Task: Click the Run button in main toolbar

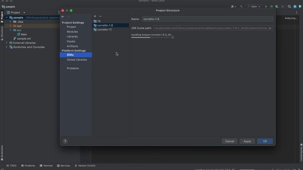Action: click(x=266, y=7)
